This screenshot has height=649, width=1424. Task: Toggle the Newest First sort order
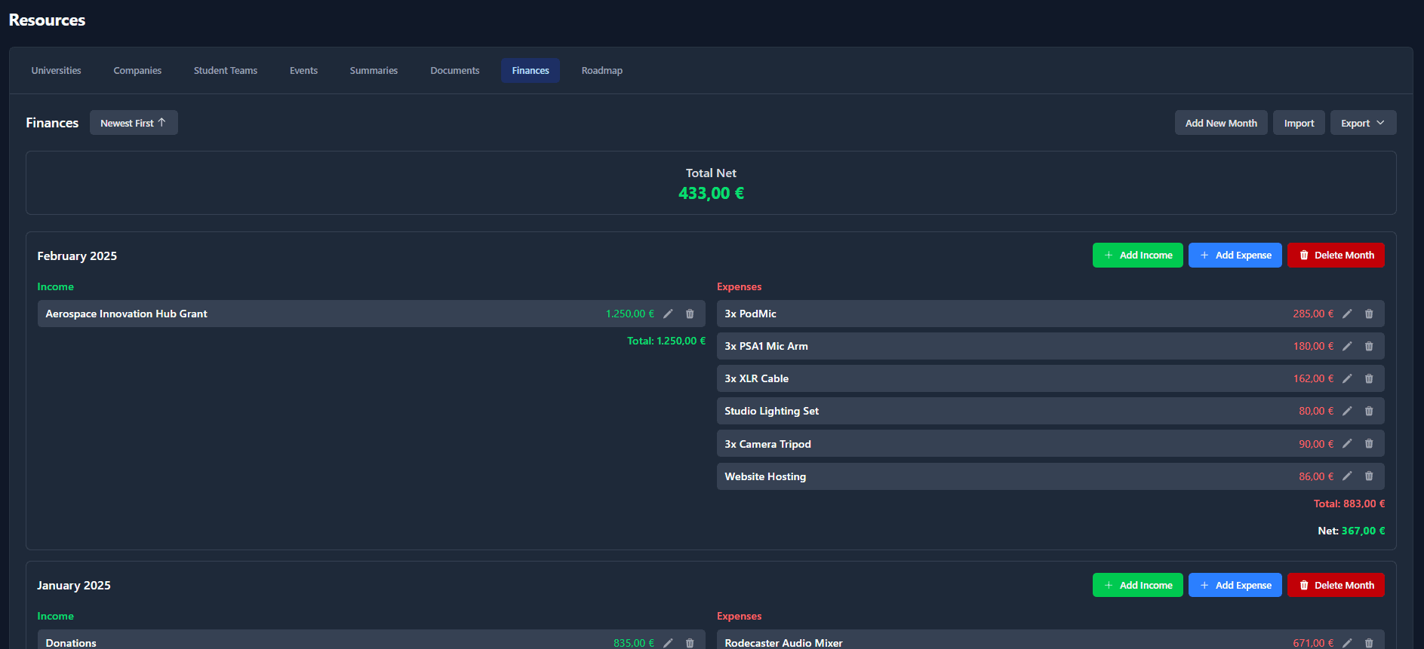pyautogui.click(x=134, y=123)
